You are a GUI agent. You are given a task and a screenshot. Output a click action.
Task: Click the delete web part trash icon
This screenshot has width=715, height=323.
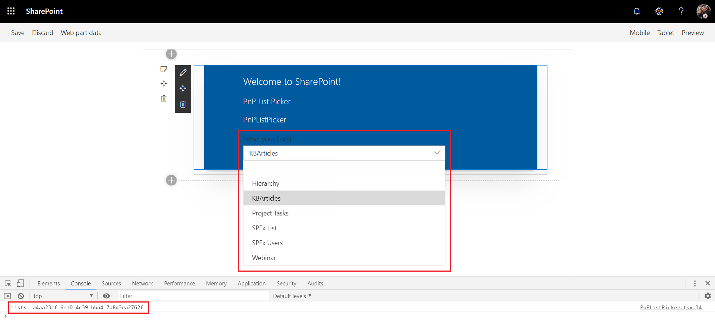[183, 104]
